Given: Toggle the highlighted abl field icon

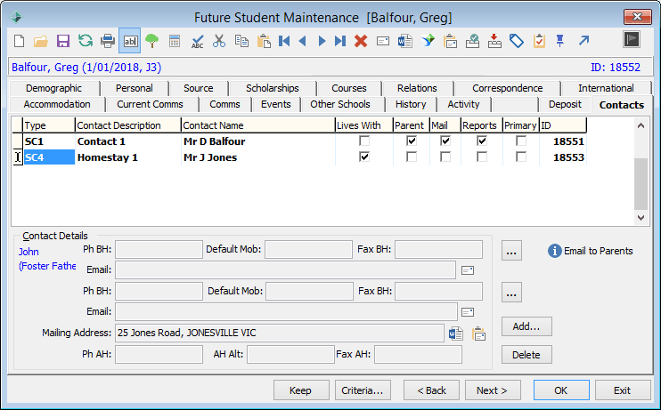Looking at the screenshot, I should (130, 41).
